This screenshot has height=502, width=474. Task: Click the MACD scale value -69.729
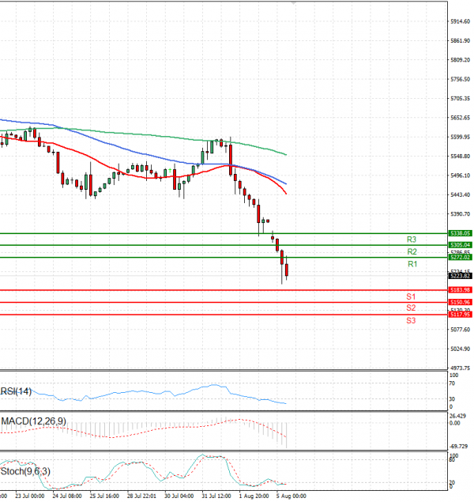pyautogui.click(x=459, y=447)
